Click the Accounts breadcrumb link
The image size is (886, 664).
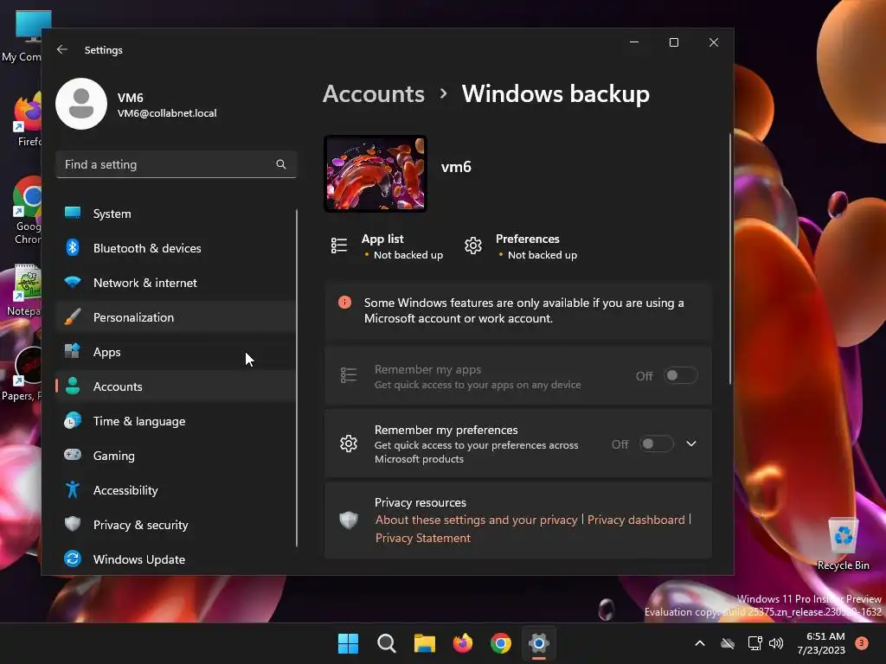(x=374, y=93)
